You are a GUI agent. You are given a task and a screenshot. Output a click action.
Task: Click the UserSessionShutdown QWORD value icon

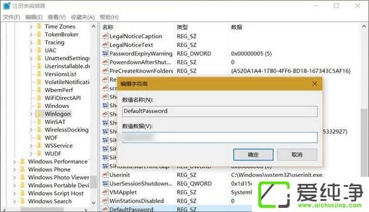[105, 183]
